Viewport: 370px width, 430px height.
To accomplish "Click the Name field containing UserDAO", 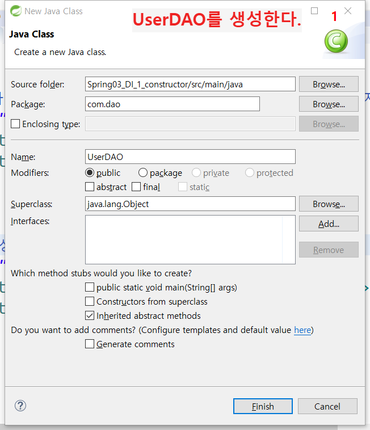I will tap(190, 157).
